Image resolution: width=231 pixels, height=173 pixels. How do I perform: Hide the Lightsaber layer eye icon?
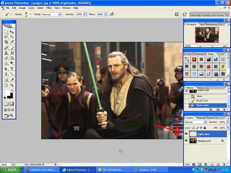pyautogui.click(x=186, y=134)
